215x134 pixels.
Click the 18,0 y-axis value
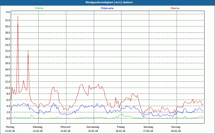(8, 63)
